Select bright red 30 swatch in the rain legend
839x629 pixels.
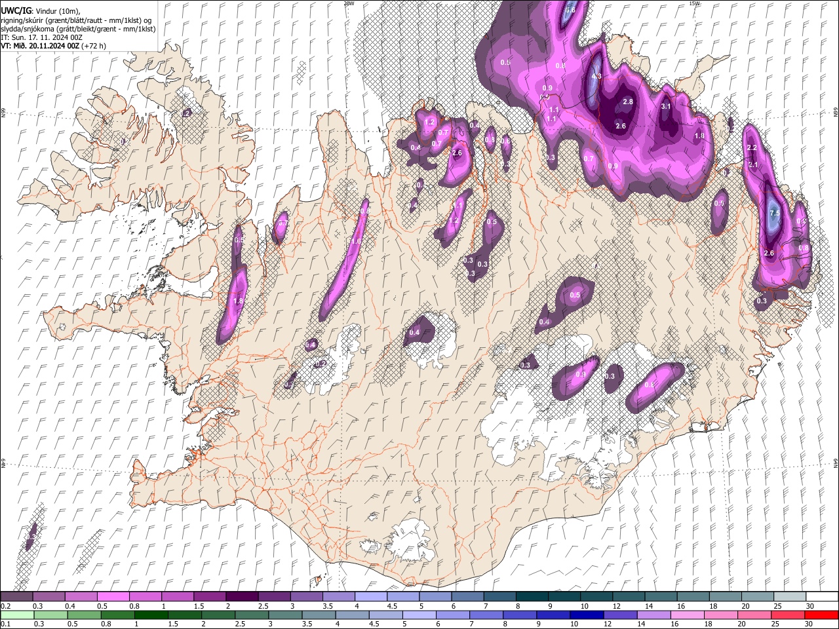click(x=821, y=615)
